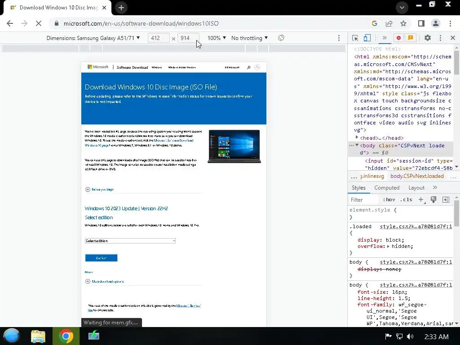Switch to the Computed tab

(387, 188)
